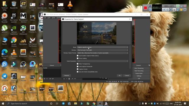Uncheck the Capture Cursor checkbox

(x=77, y=69)
